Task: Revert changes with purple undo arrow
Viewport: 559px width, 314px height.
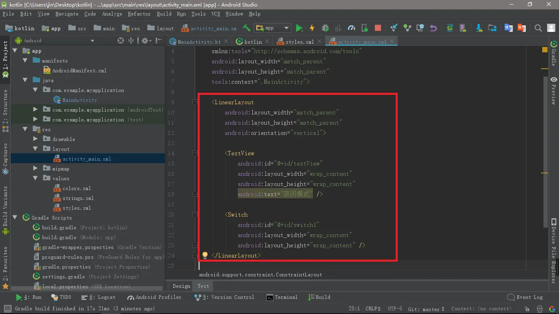Action: point(433,28)
